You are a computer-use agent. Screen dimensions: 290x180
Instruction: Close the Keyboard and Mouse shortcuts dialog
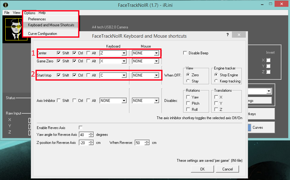coord(239,35)
